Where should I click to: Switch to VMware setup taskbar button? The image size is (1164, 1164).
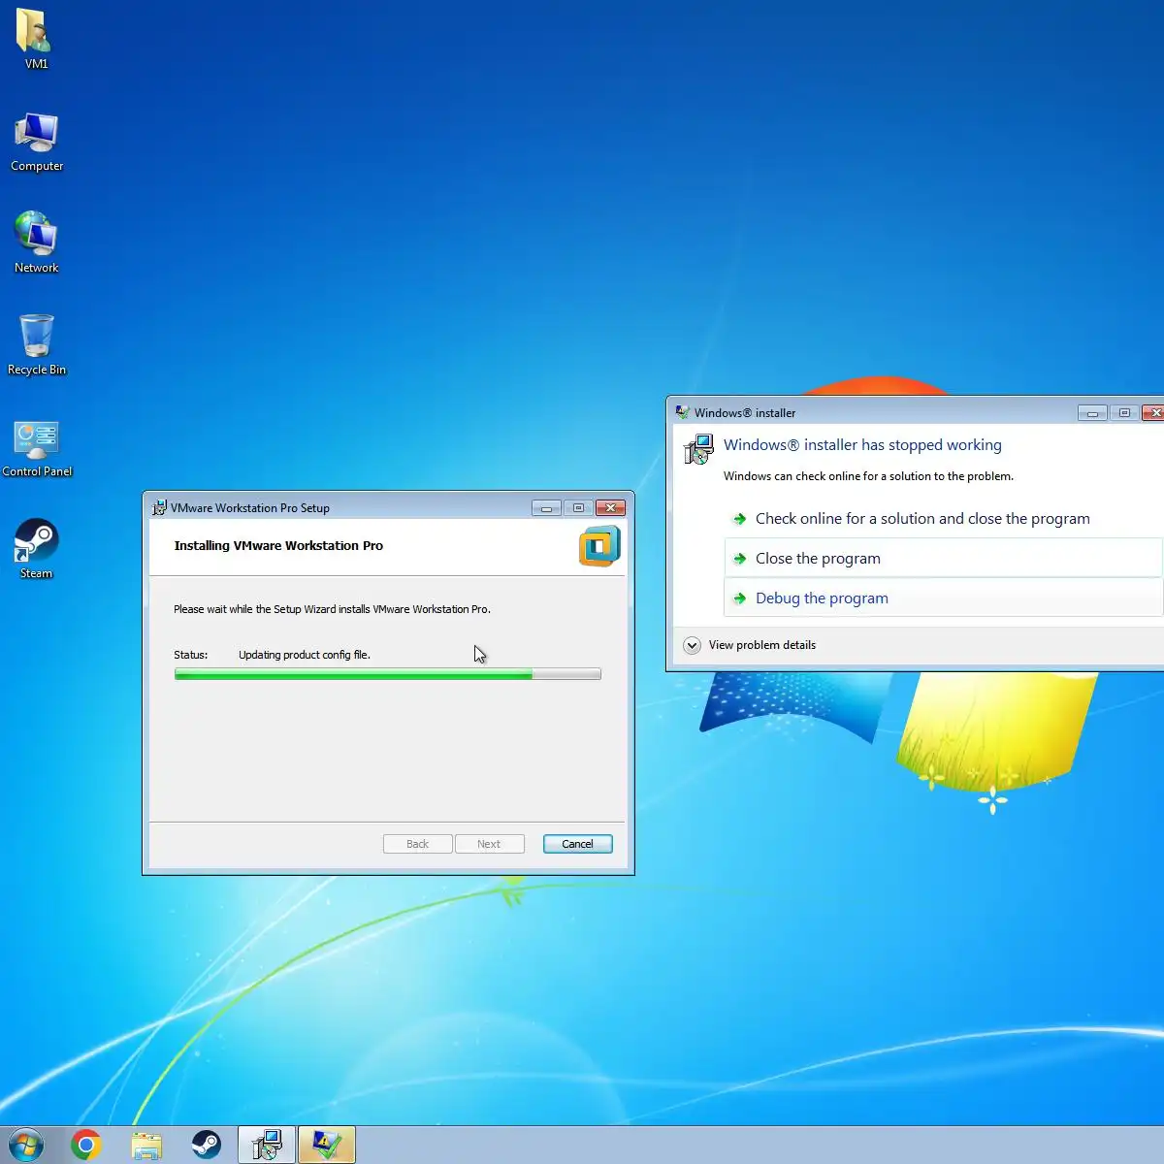tap(267, 1146)
